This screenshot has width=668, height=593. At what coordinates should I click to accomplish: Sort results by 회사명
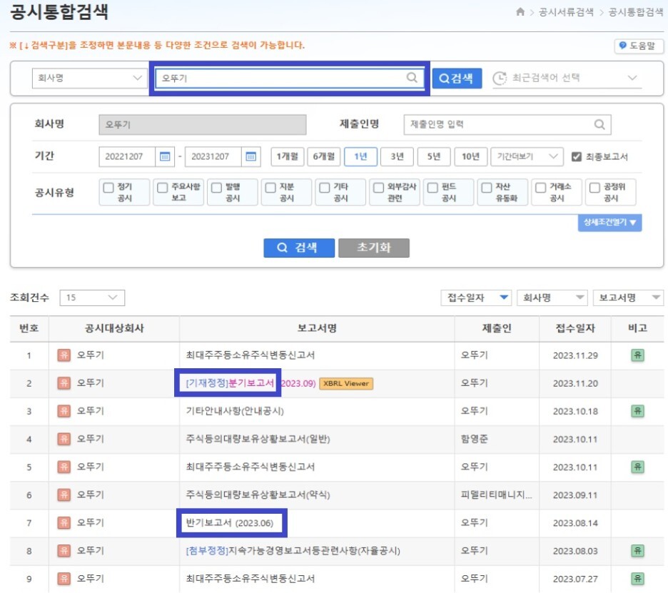pos(552,298)
